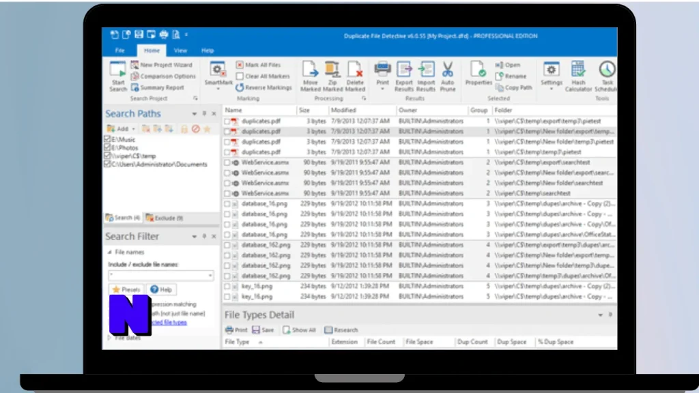Sort results by the Owner column header

coord(431,110)
